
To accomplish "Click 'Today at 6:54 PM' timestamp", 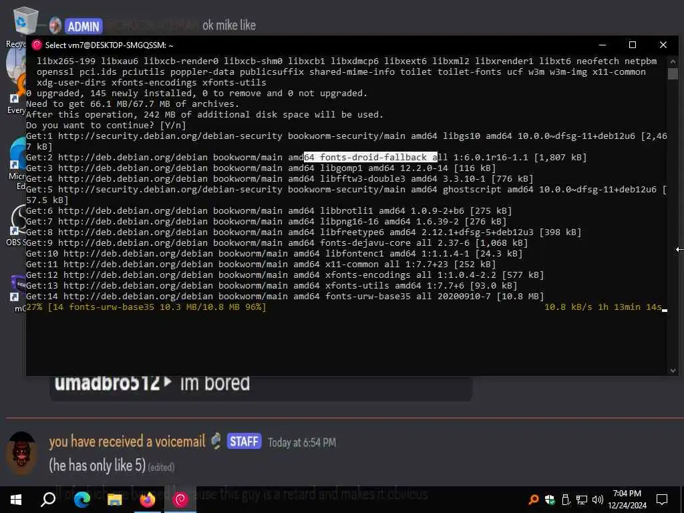I will pyautogui.click(x=302, y=442).
